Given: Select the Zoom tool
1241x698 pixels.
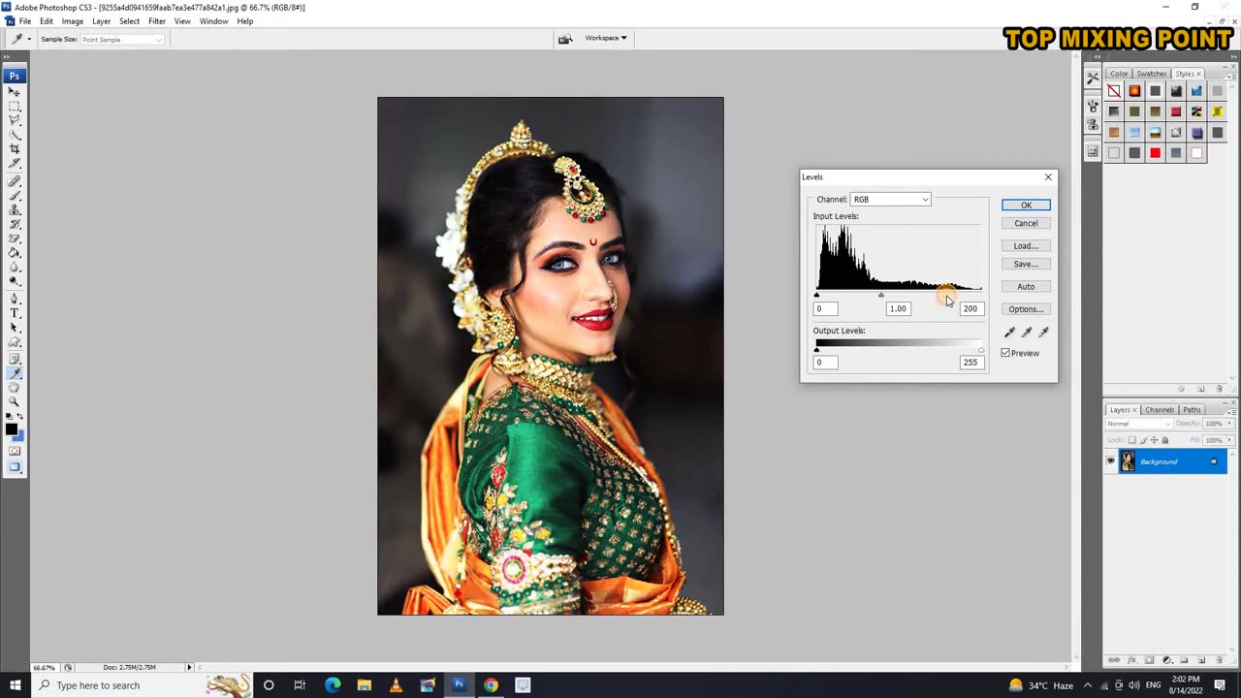Looking at the screenshot, I should click(x=15, y=399).
